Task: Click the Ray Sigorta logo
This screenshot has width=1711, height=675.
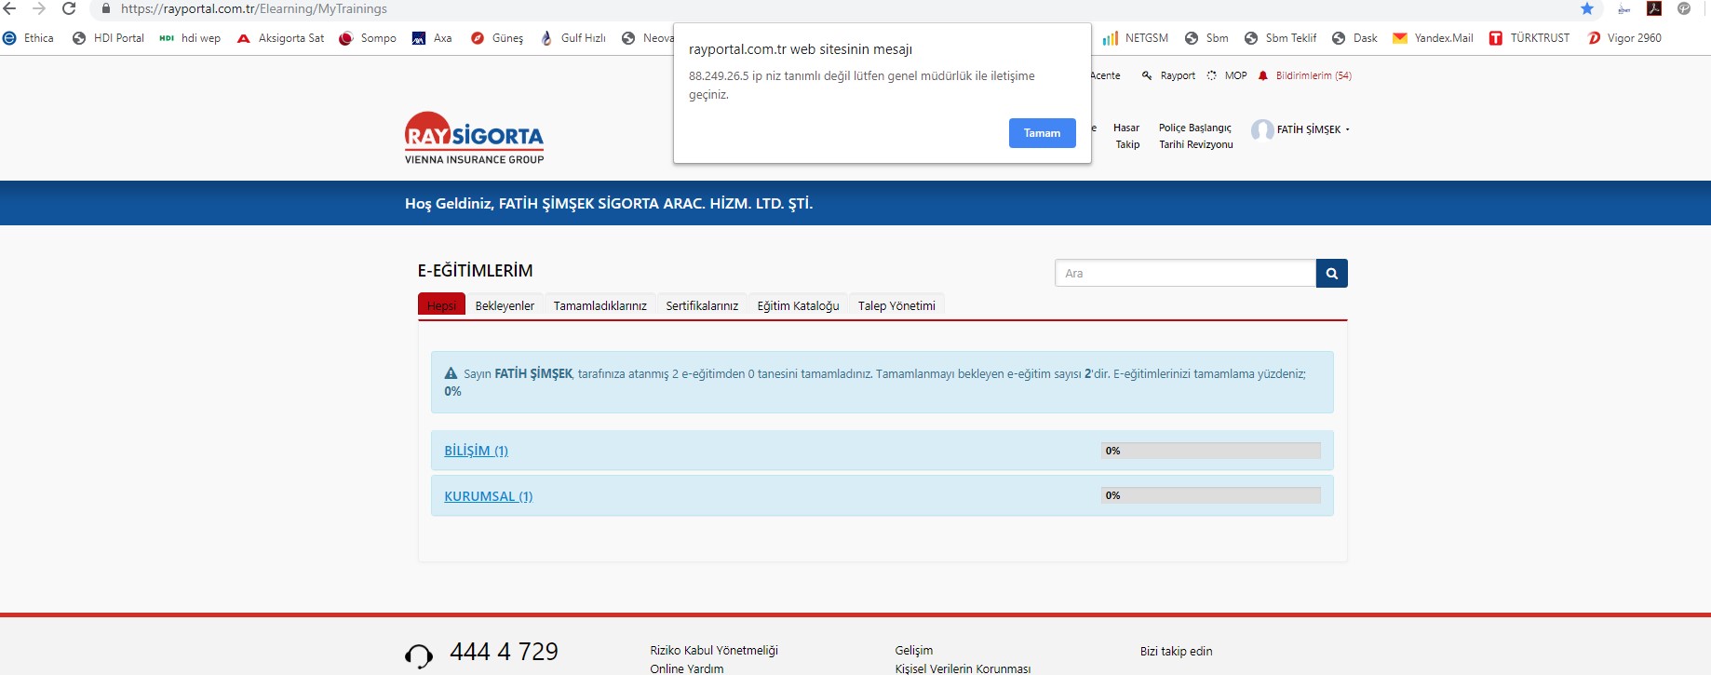Action: tap(474, 138)
